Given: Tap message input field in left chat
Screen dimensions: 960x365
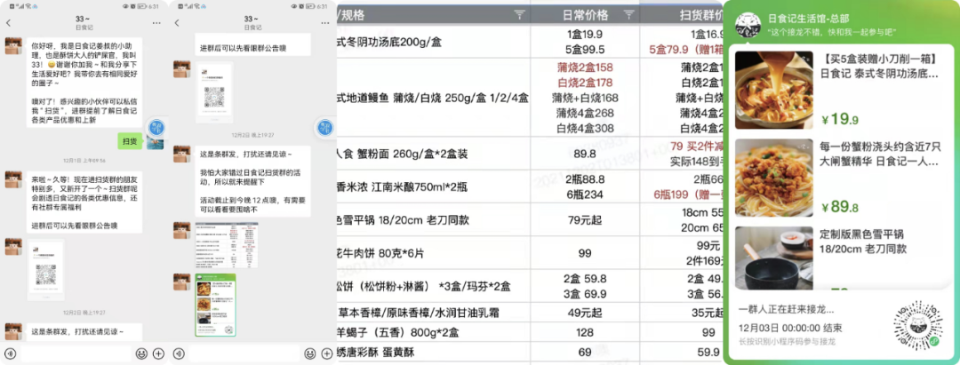Looking at the screenshot, I should [x=74, y=353].
